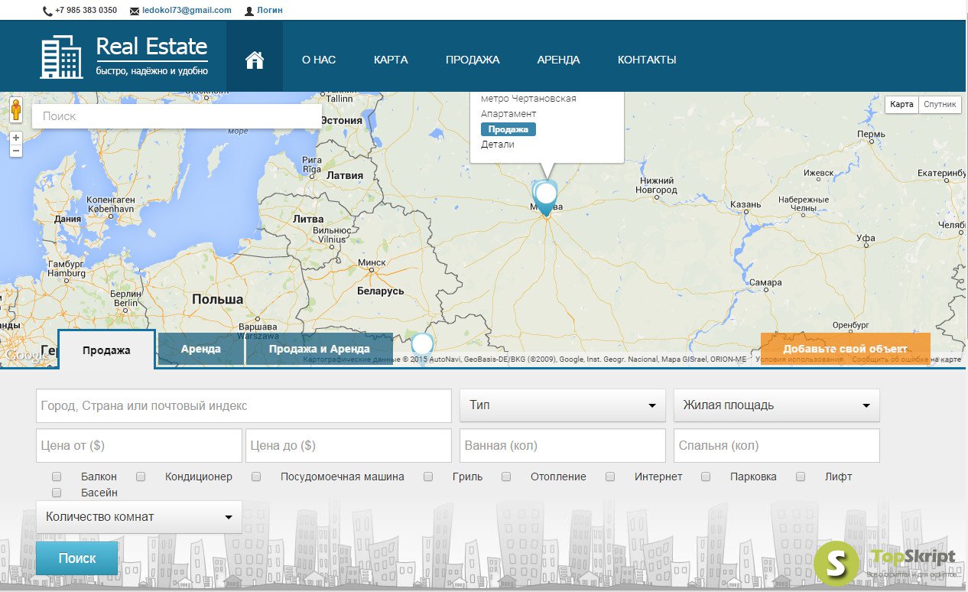Check the Интернет option
Screen dimensions: 968x592
610,477
